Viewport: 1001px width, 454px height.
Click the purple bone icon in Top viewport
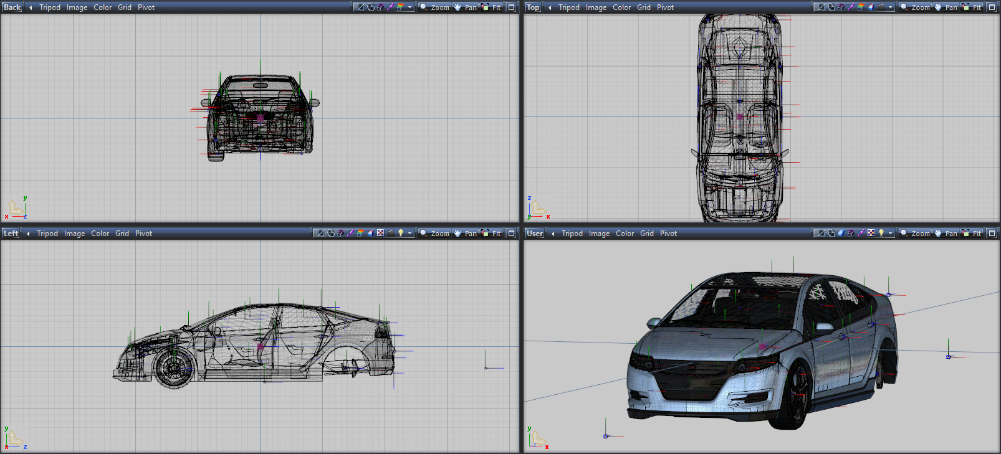[851, 7]
